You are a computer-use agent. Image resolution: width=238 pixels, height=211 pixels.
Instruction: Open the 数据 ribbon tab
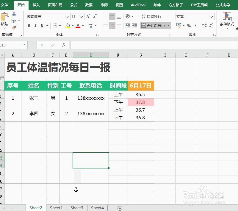pyautogui.click(x=88, y=5)
